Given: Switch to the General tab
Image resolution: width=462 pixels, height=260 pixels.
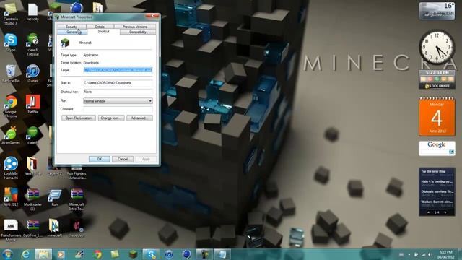Looking at the screenshot, I should (72, 32).
